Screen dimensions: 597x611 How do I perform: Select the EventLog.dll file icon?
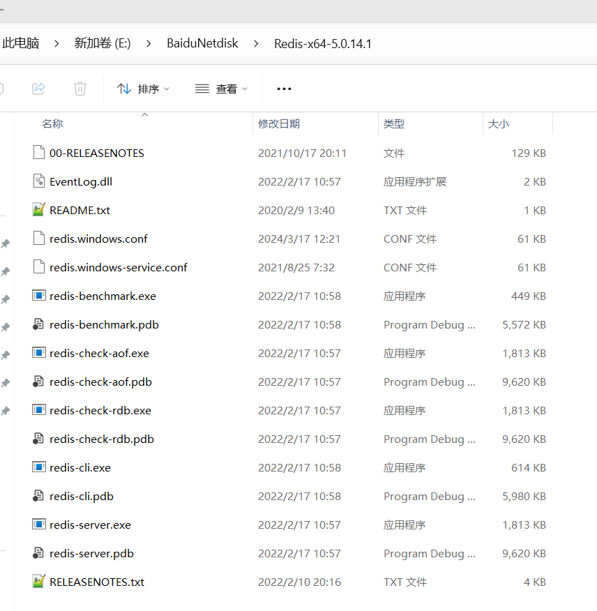point(39,181)
